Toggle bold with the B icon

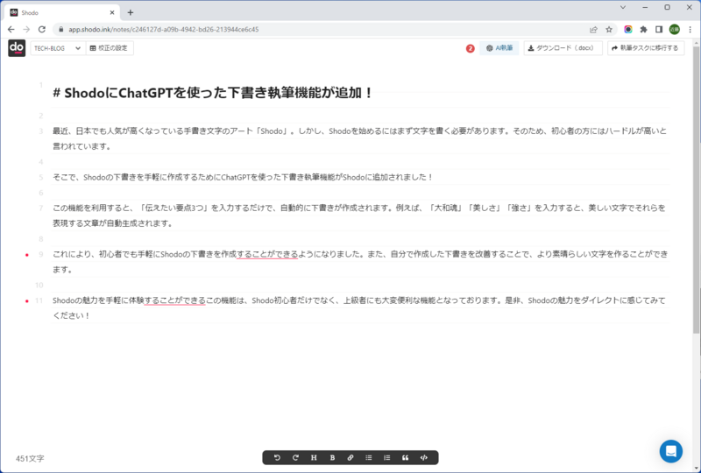point(332,457)
